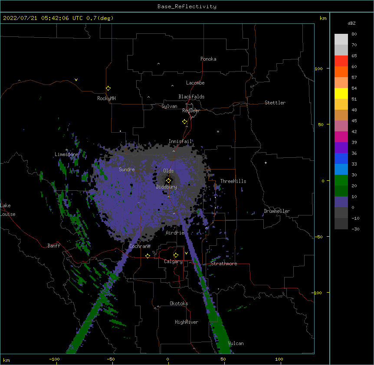The image size is (374, 365).
Task: Select the green 20-30 dBZ legend swatch
Action: 341,180
